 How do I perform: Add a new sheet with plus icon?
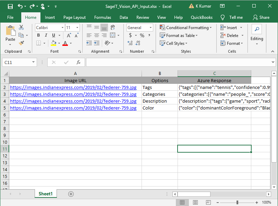pos(71,194)
